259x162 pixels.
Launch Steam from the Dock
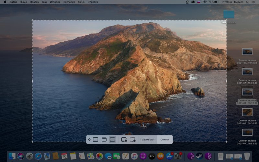click(x=199, y=156)
